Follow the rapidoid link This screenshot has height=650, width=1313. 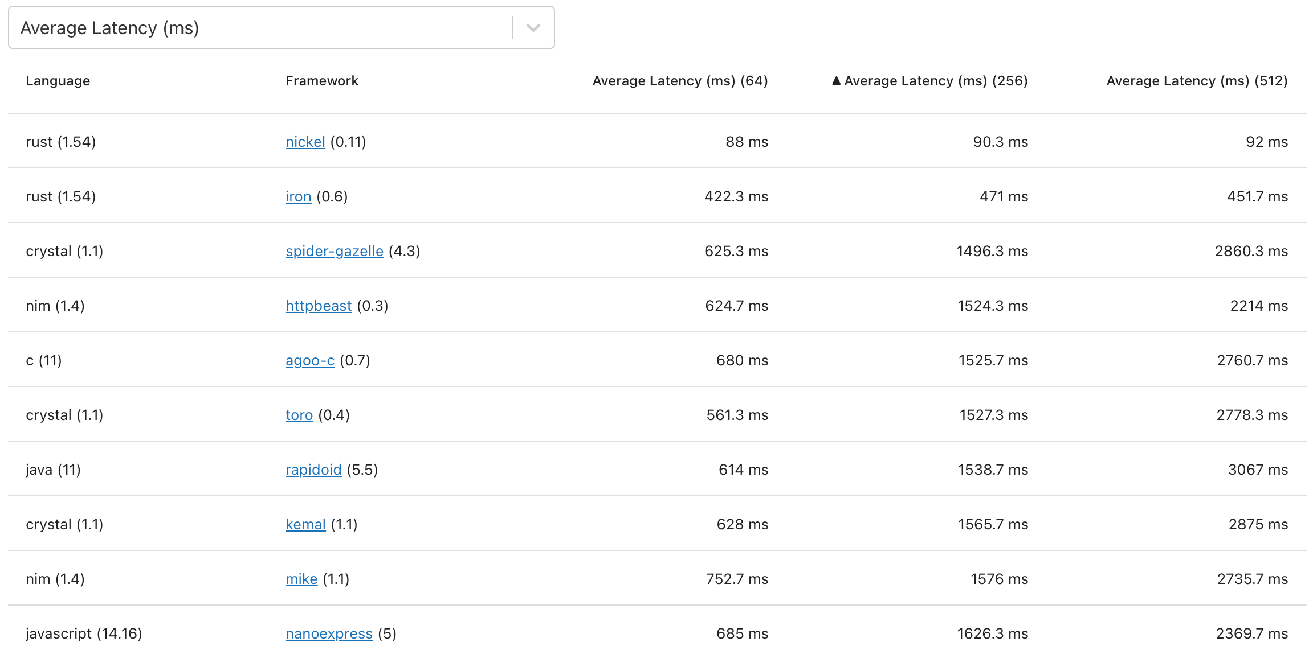tap(313, 470)
